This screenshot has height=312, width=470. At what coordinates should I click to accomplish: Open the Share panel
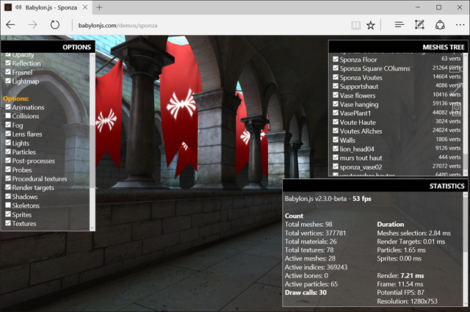point(440,25)
